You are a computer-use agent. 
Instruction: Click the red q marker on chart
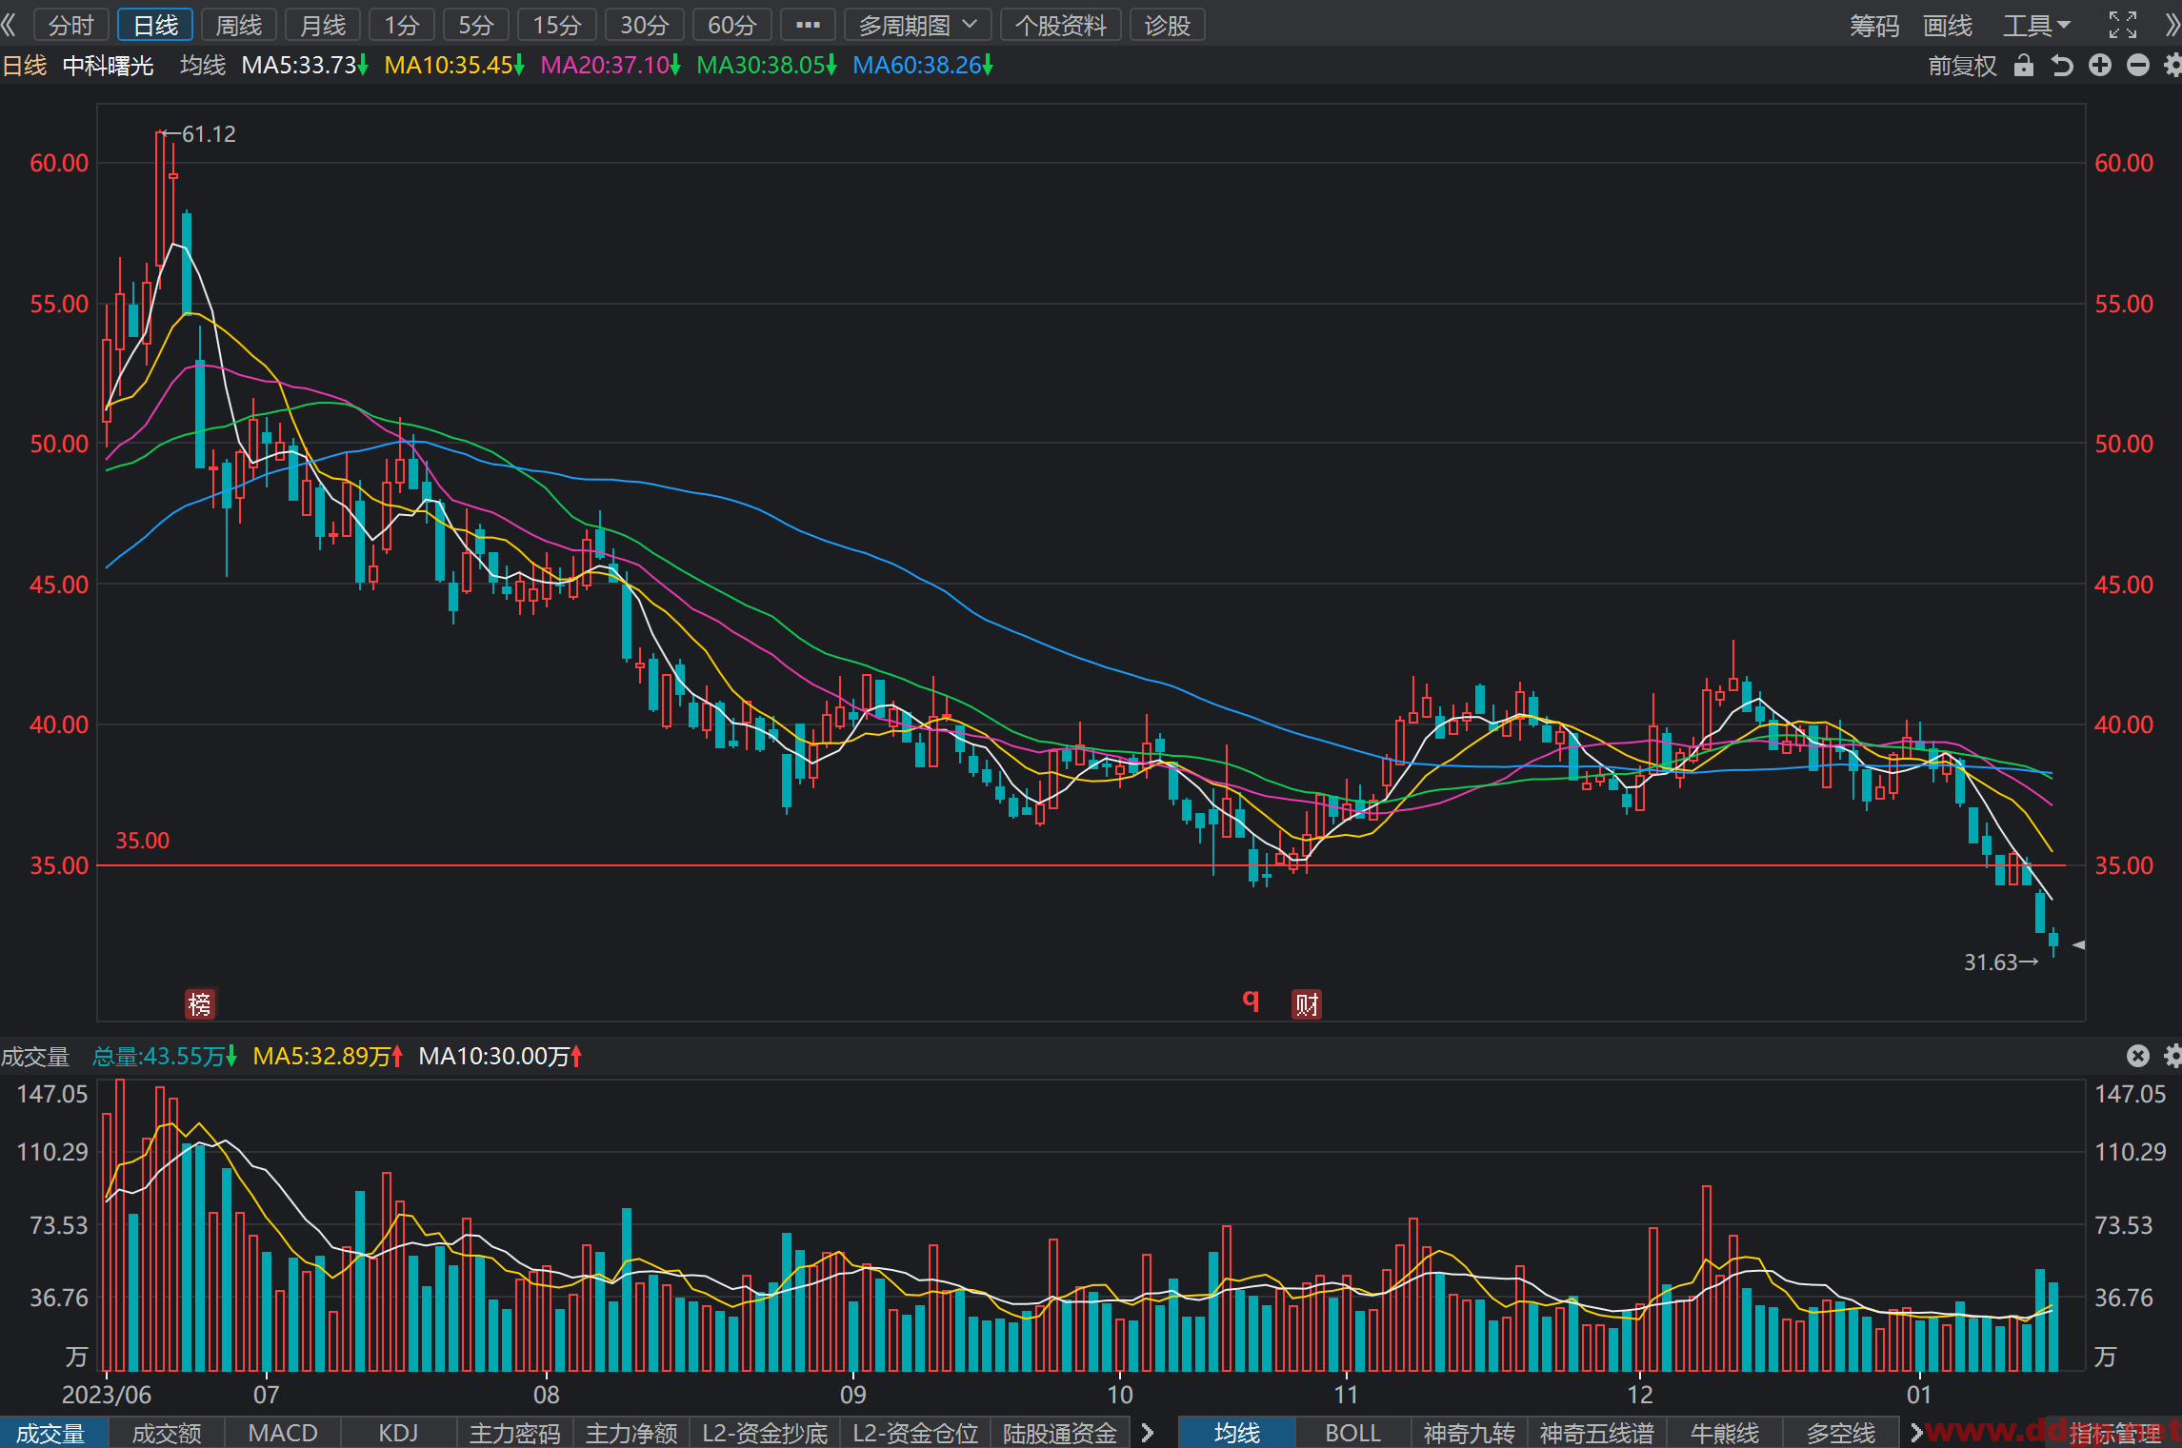1251,999
